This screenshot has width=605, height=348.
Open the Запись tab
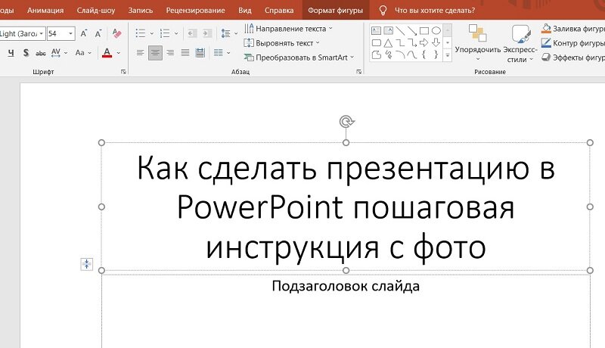tap(141, 11)
